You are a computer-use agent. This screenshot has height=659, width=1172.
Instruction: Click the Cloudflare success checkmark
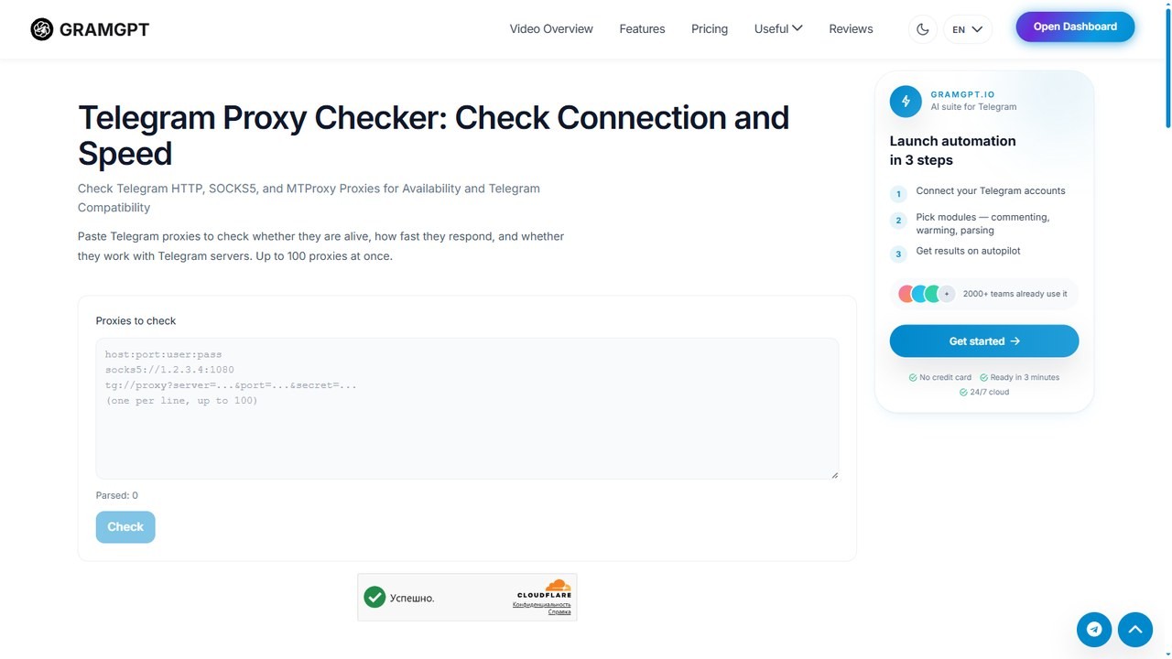pos(374,598)
